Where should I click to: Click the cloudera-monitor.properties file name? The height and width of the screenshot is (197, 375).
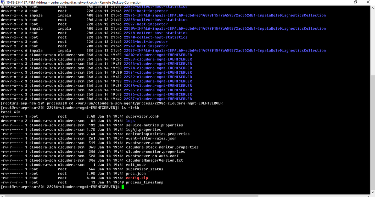[x=156, y=152]
